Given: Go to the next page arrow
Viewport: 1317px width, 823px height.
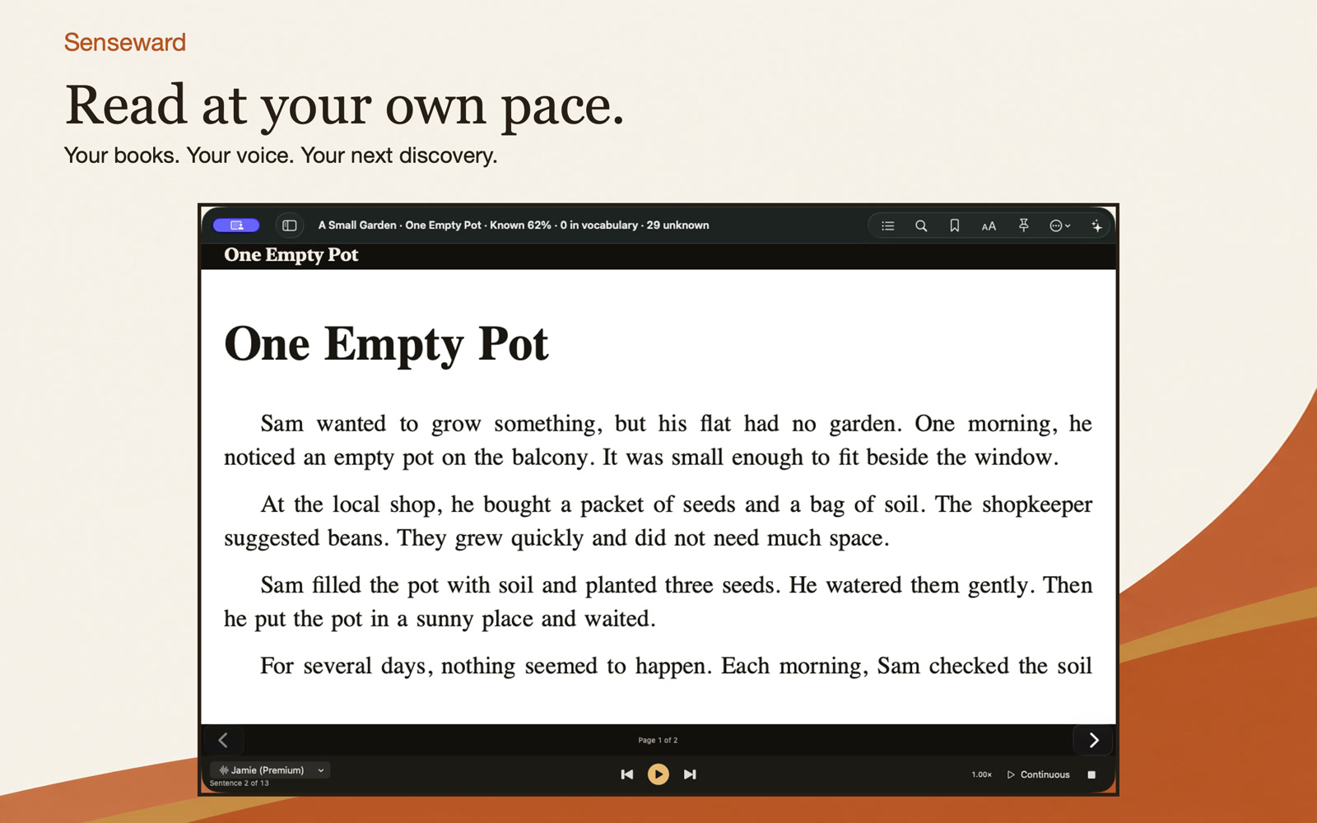Looking at the screenshot, I should pyautogui.click(x=1094, y=740).
